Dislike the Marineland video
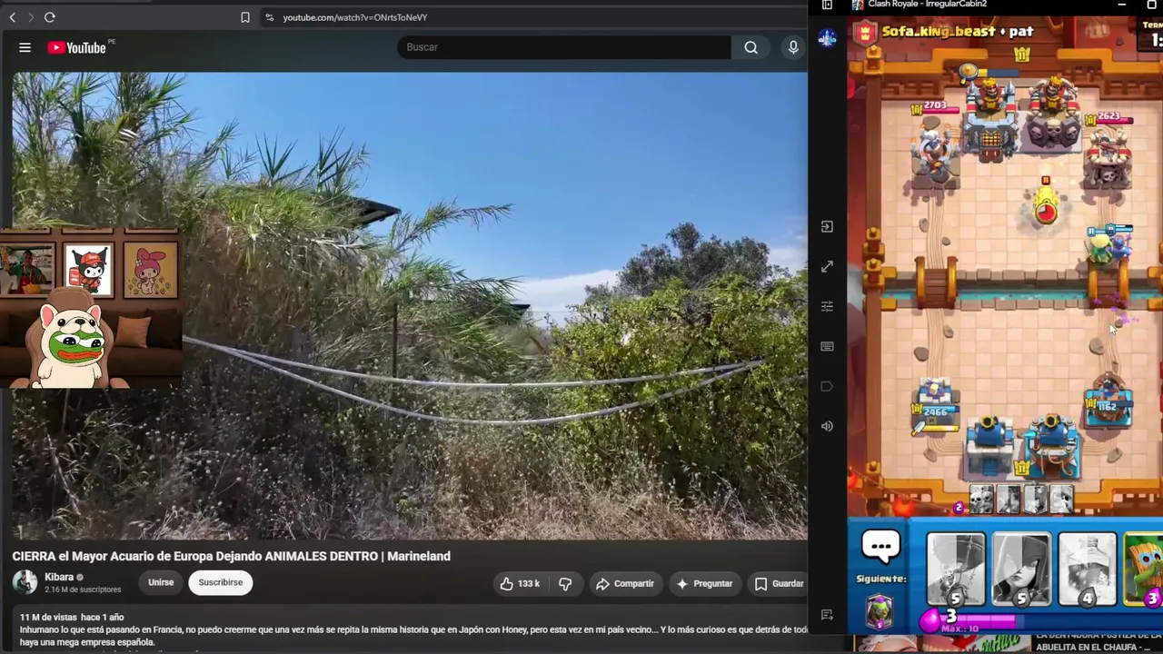Screen dimensions: 1163x654 565,583
